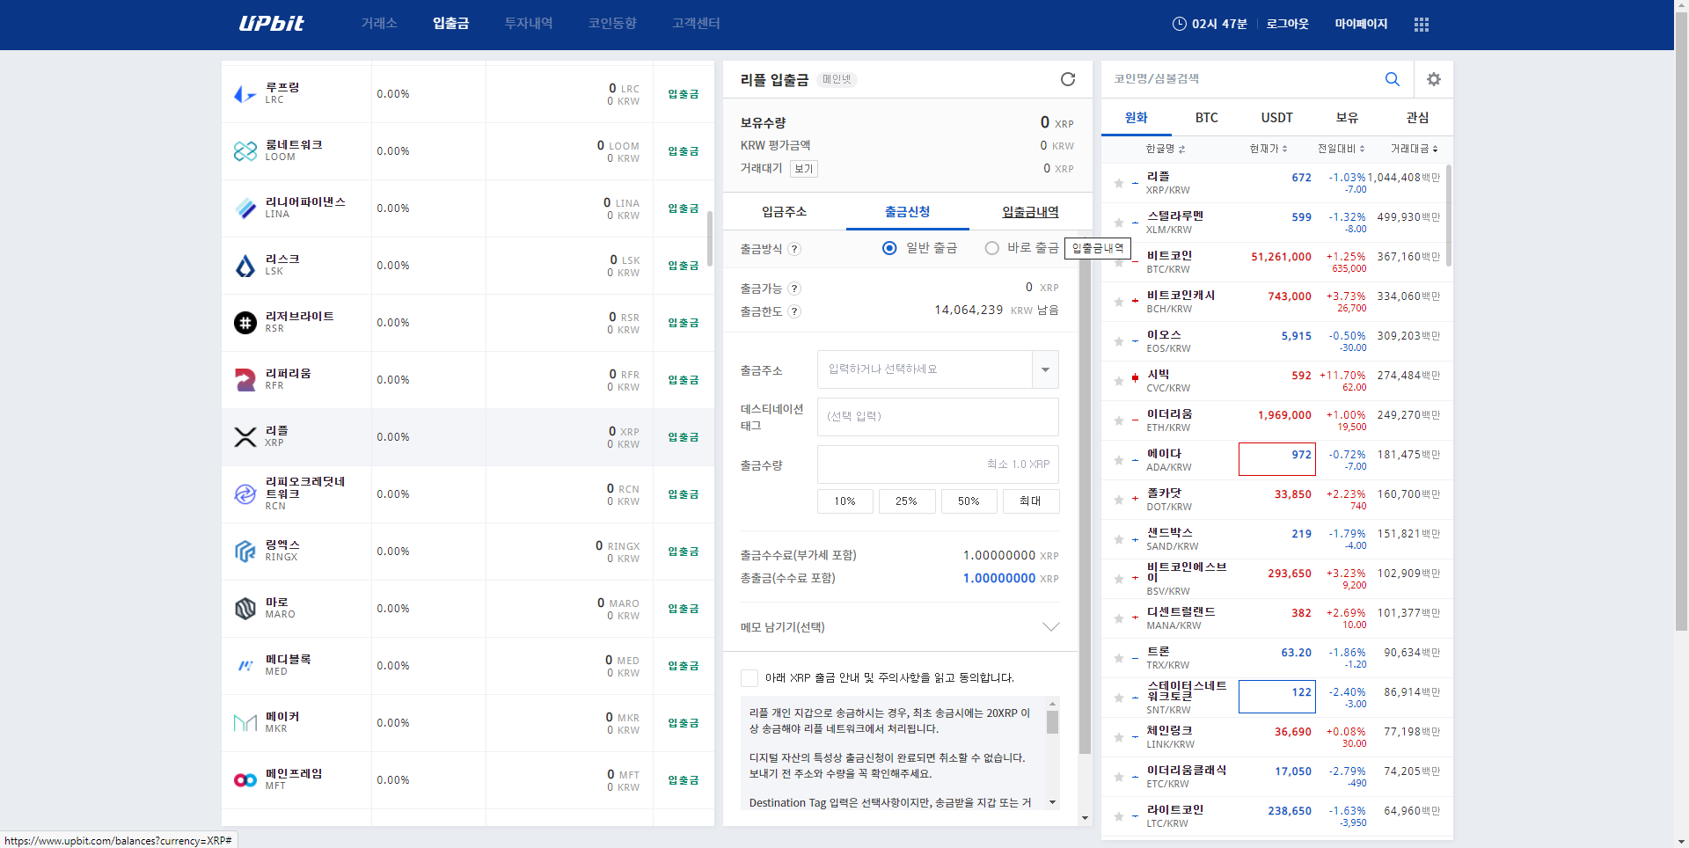Screen dimensions: 1689x848
Task: Sort market list by 한글명
Action: [x=1166, y=149]
